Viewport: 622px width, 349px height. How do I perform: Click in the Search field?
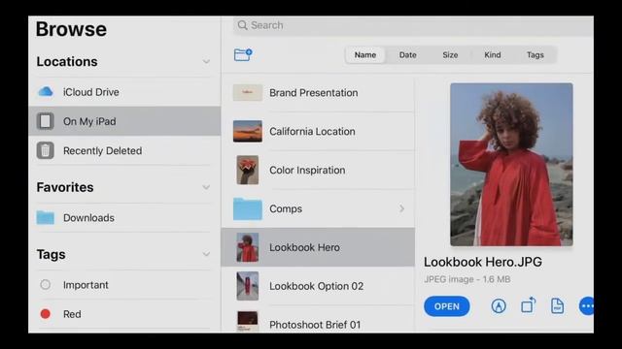413,25
